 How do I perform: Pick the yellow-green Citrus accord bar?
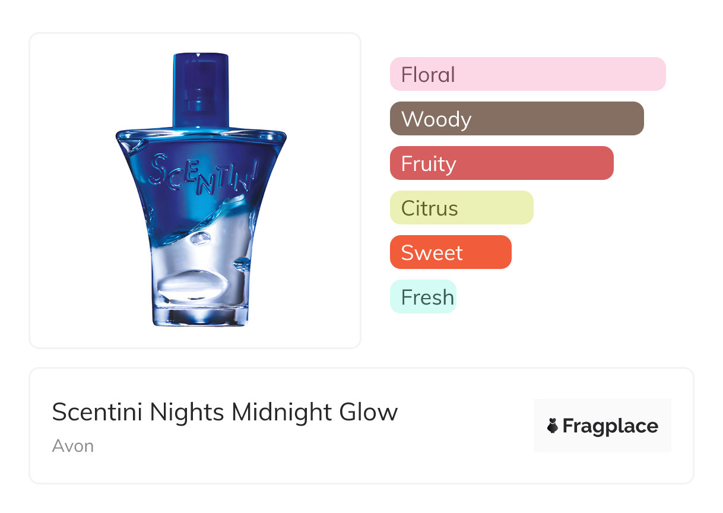(461, 208)
